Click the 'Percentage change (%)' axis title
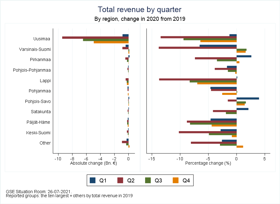Viewport: 280px width, 204px height. click(x=208, y=163)
